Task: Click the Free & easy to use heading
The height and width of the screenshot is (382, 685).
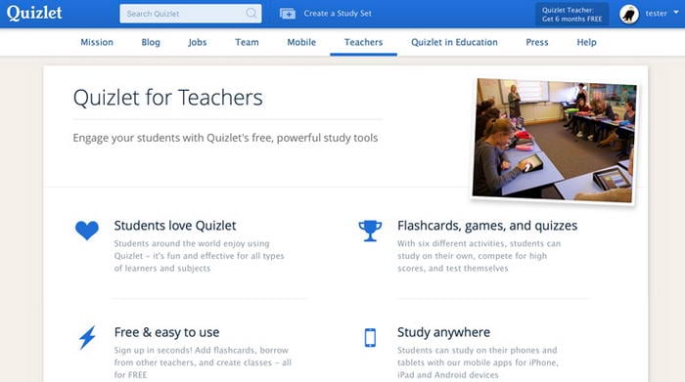Action: pyautogui.click(x=167, y=332)
